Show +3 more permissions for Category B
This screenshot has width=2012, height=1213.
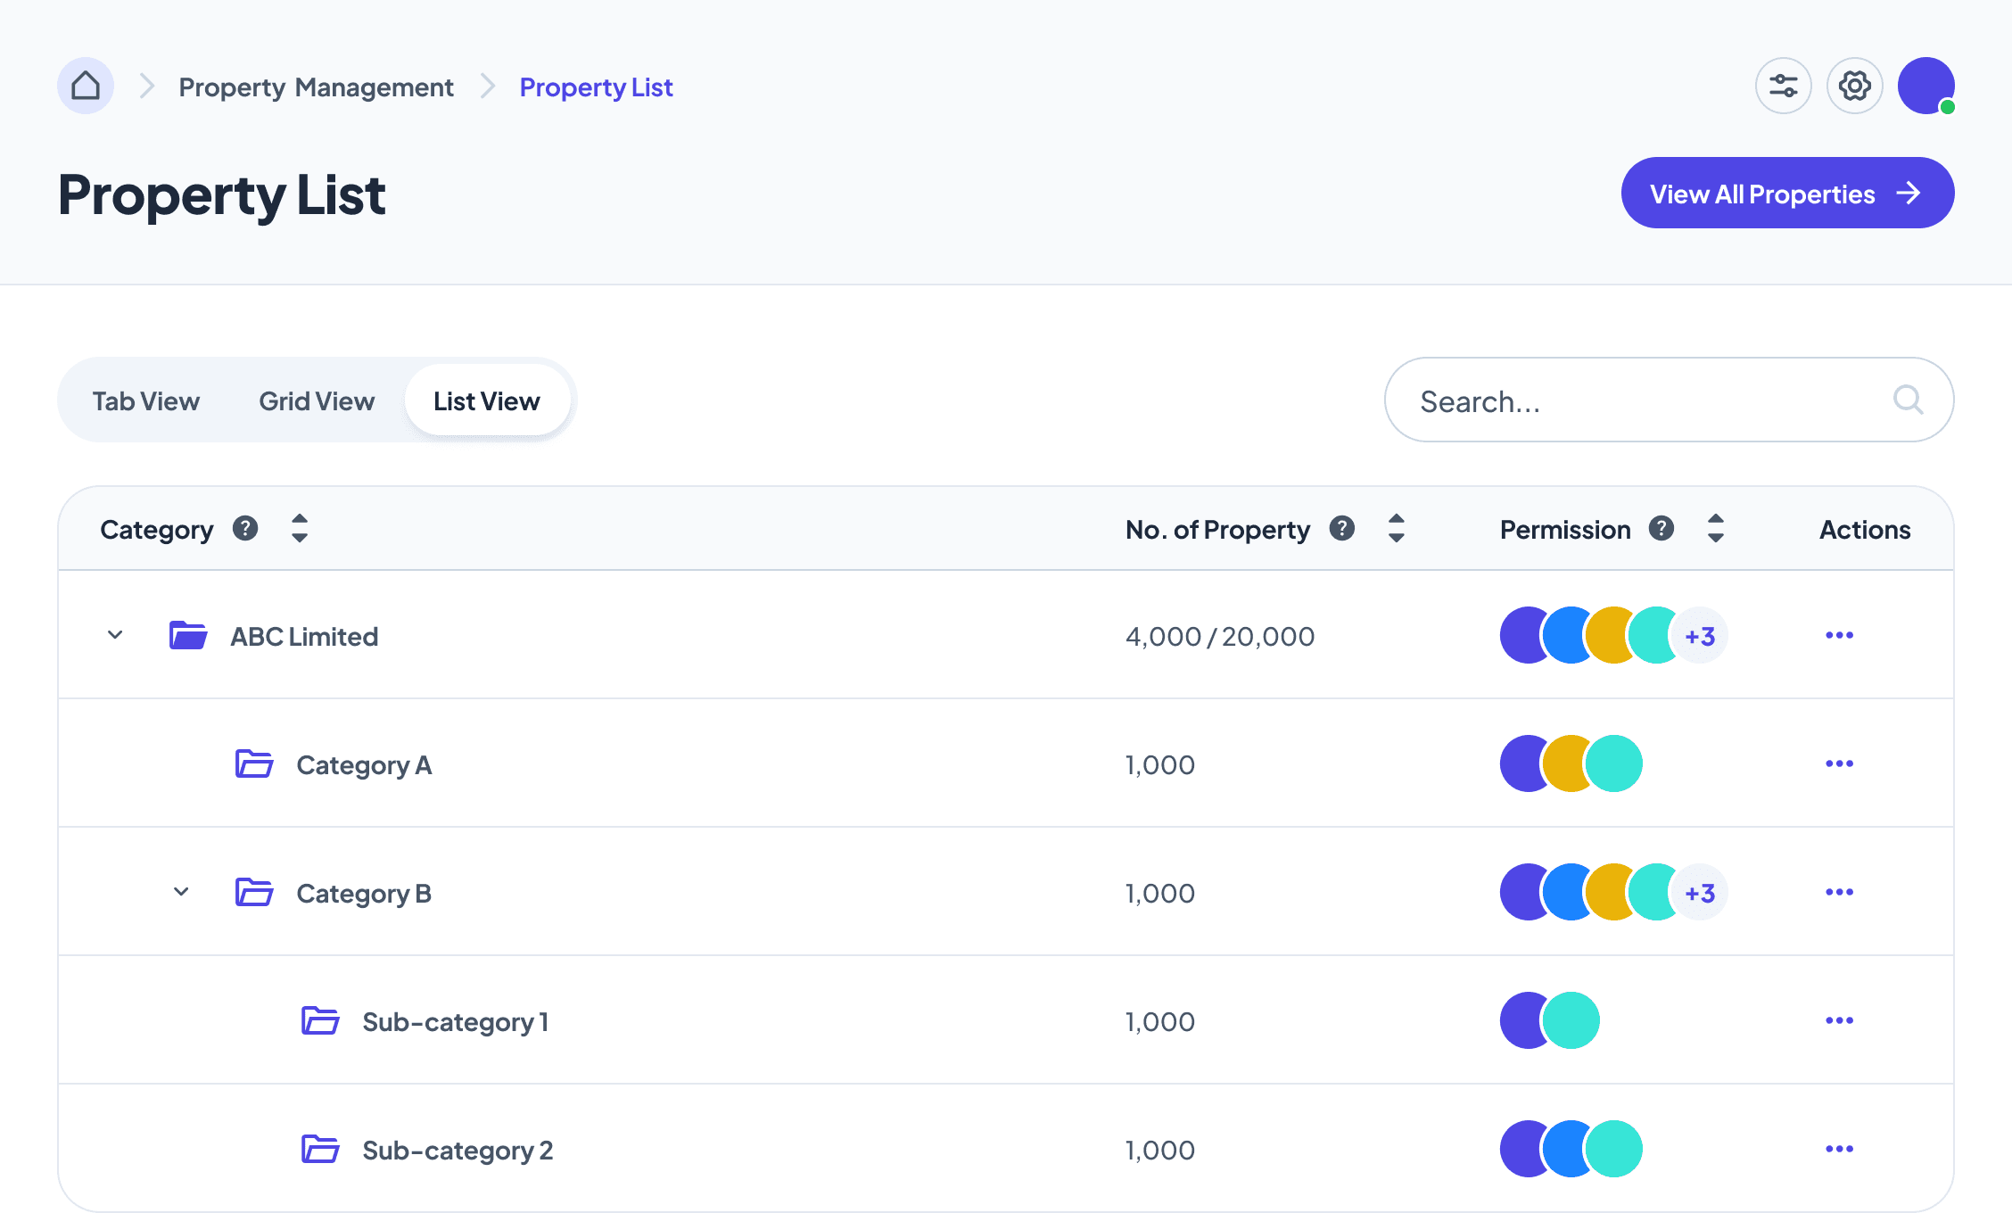point(1700,893)
